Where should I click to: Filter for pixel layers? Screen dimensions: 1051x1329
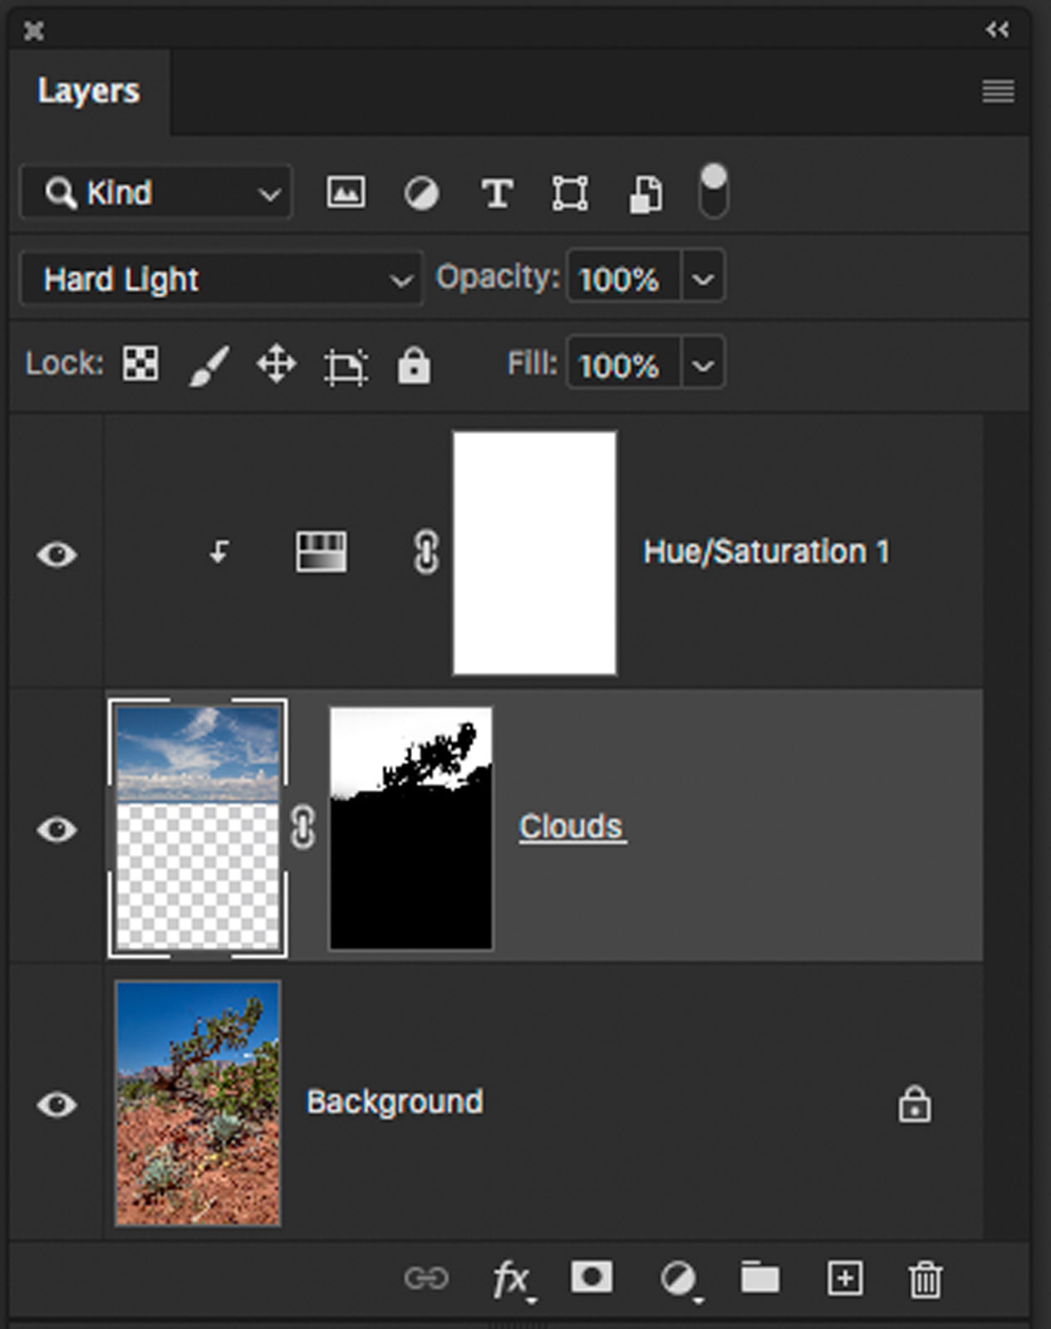point(346,194)
